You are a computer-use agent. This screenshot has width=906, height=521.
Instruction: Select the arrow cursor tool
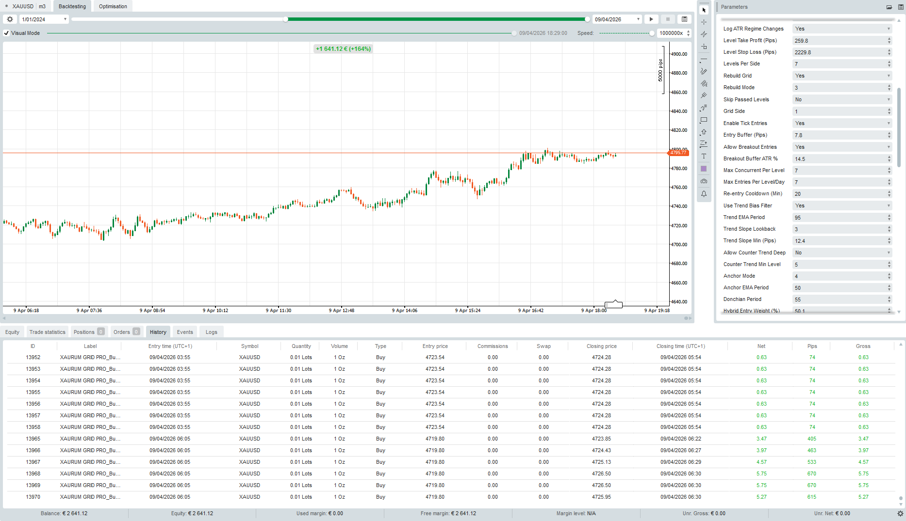tap(704, 10)
